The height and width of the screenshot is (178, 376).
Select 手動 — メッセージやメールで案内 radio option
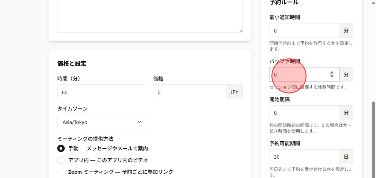click(61, 148)
